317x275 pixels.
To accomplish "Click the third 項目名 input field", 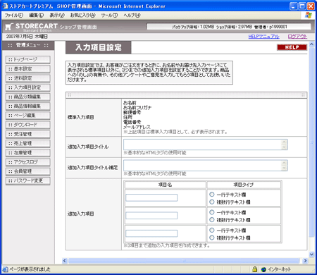I will coord(151,233).
